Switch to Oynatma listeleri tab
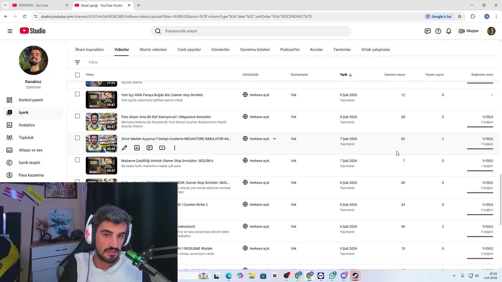Viewport: 502px width, 282px height. 255,49
